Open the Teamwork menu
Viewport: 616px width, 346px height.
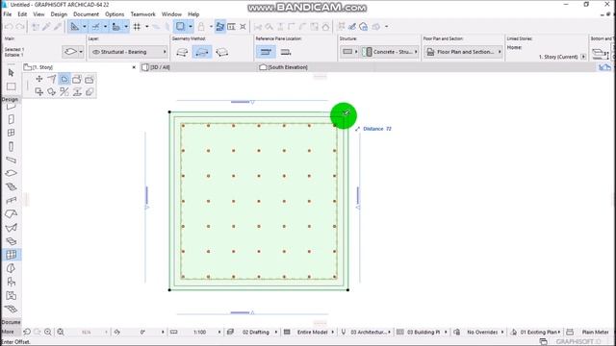pos(143,14)
